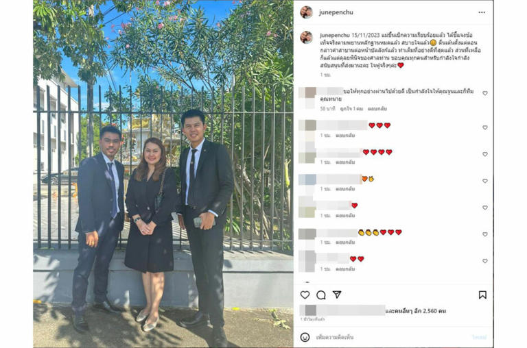
Task: View the 2,560 others who liked
Action: point(416,311)
